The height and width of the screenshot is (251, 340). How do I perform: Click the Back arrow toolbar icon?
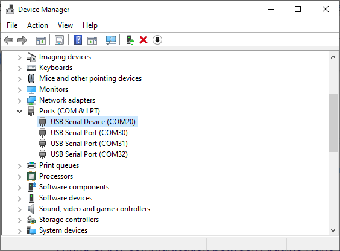8,40
